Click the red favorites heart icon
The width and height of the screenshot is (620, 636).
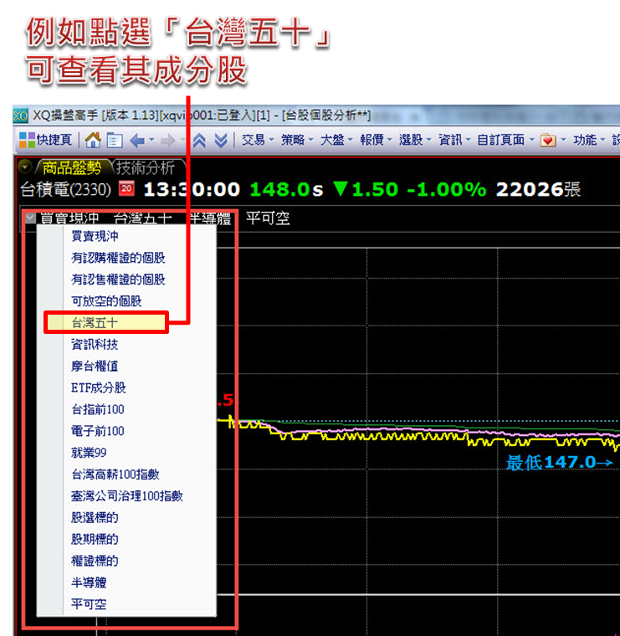pyautogui.click(x=548, y=140)
